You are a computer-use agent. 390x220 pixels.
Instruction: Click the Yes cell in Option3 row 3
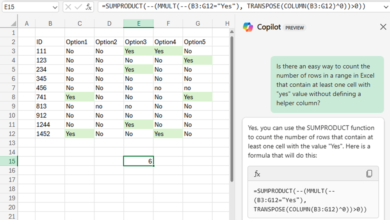[x=139, y=51]
